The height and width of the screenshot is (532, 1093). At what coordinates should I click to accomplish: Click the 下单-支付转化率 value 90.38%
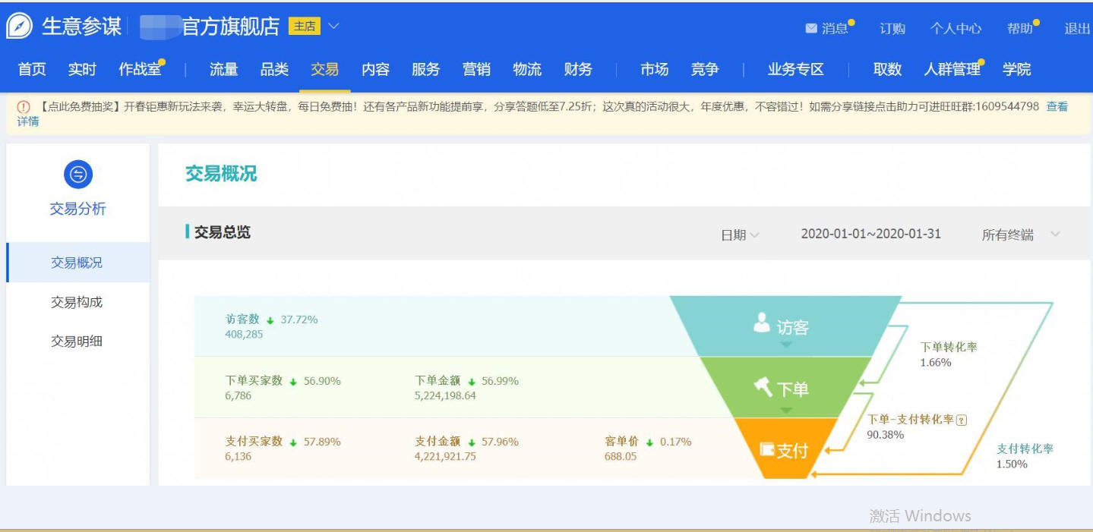tap(886, 435)
